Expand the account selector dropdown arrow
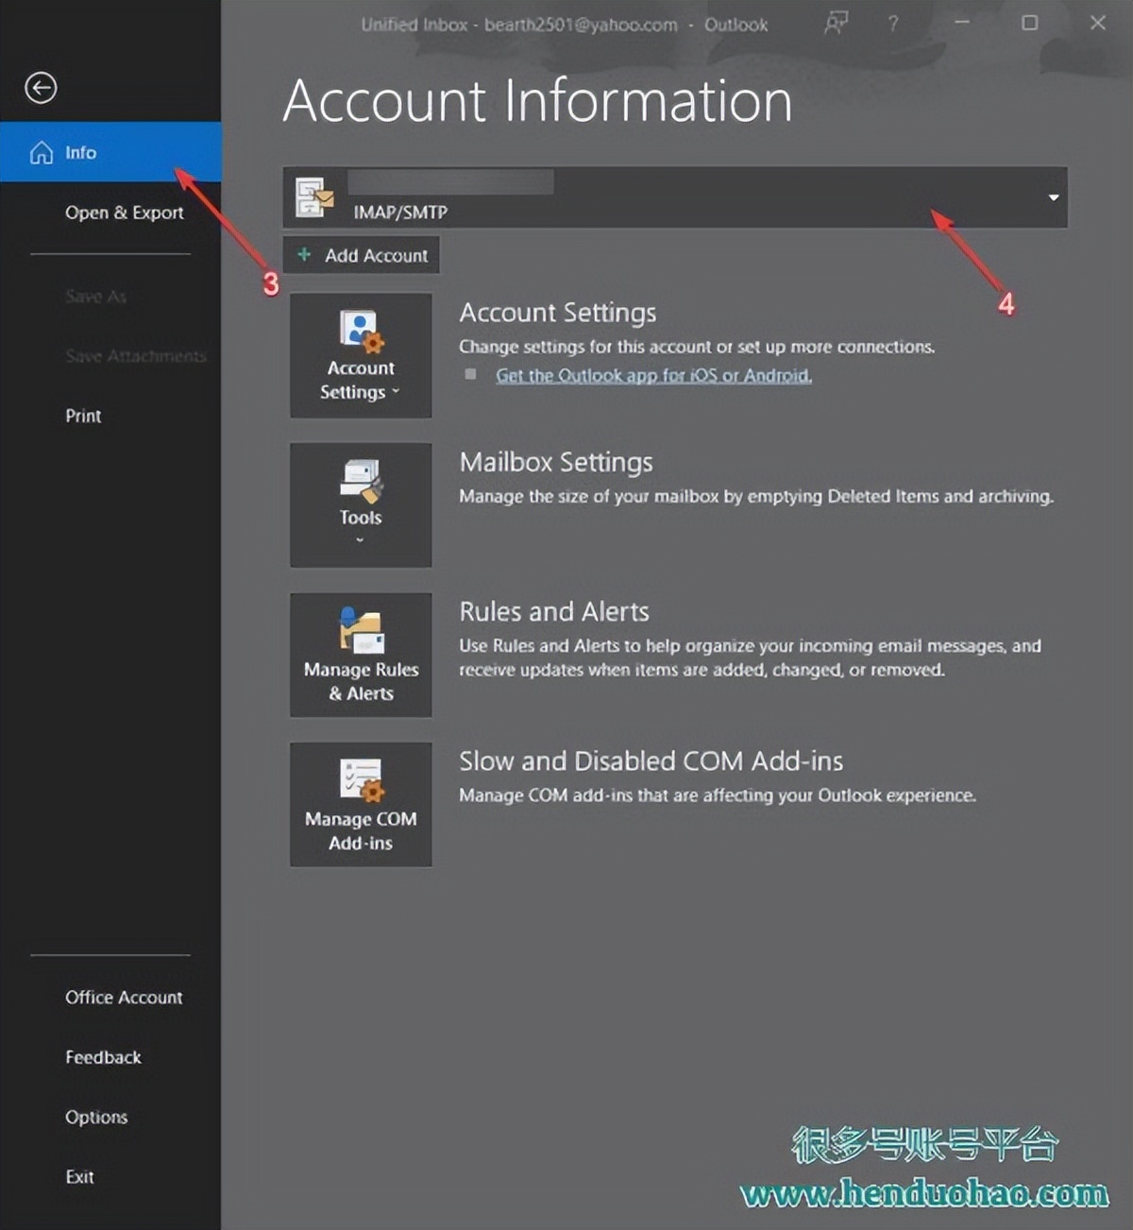The height and width of the screenshot is (1230, 1133). [x=1053, y=197]
